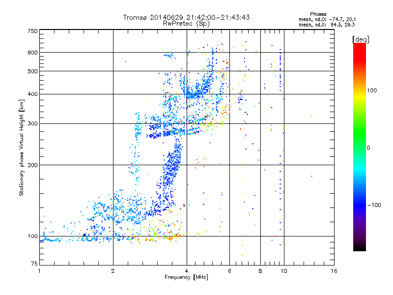Click the x-axis tick label "10"

coord(284,271)
